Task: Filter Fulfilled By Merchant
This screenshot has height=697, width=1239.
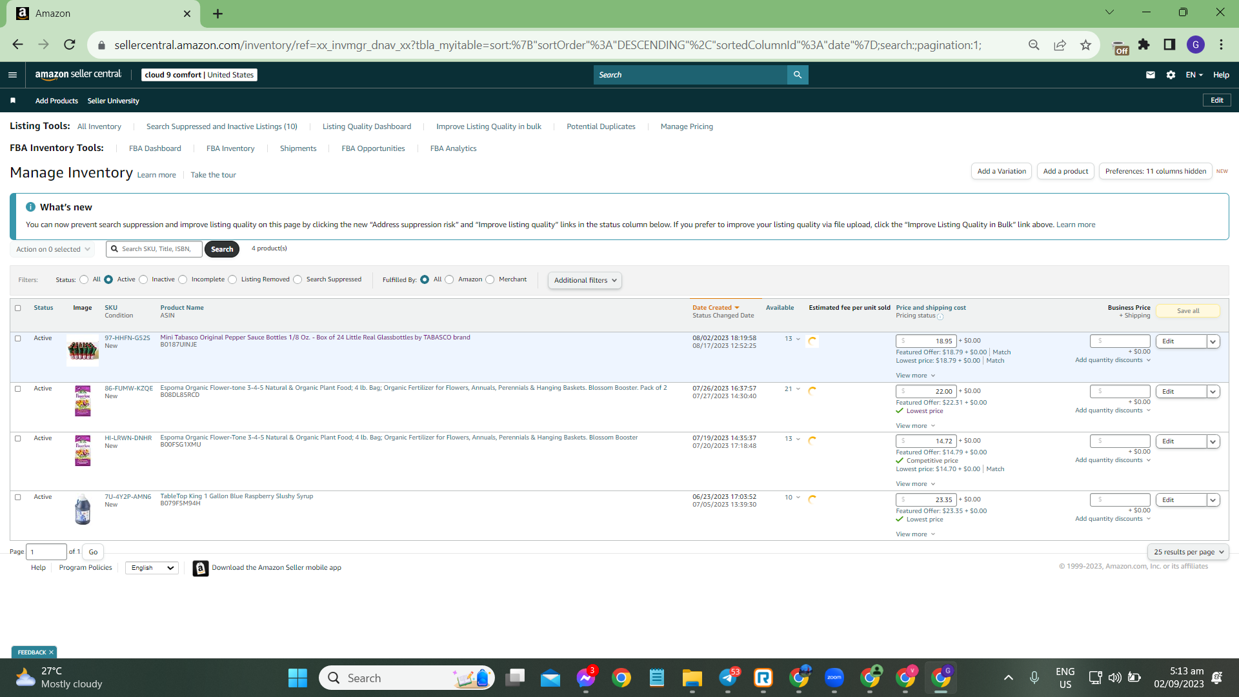Action: point(490,280)
